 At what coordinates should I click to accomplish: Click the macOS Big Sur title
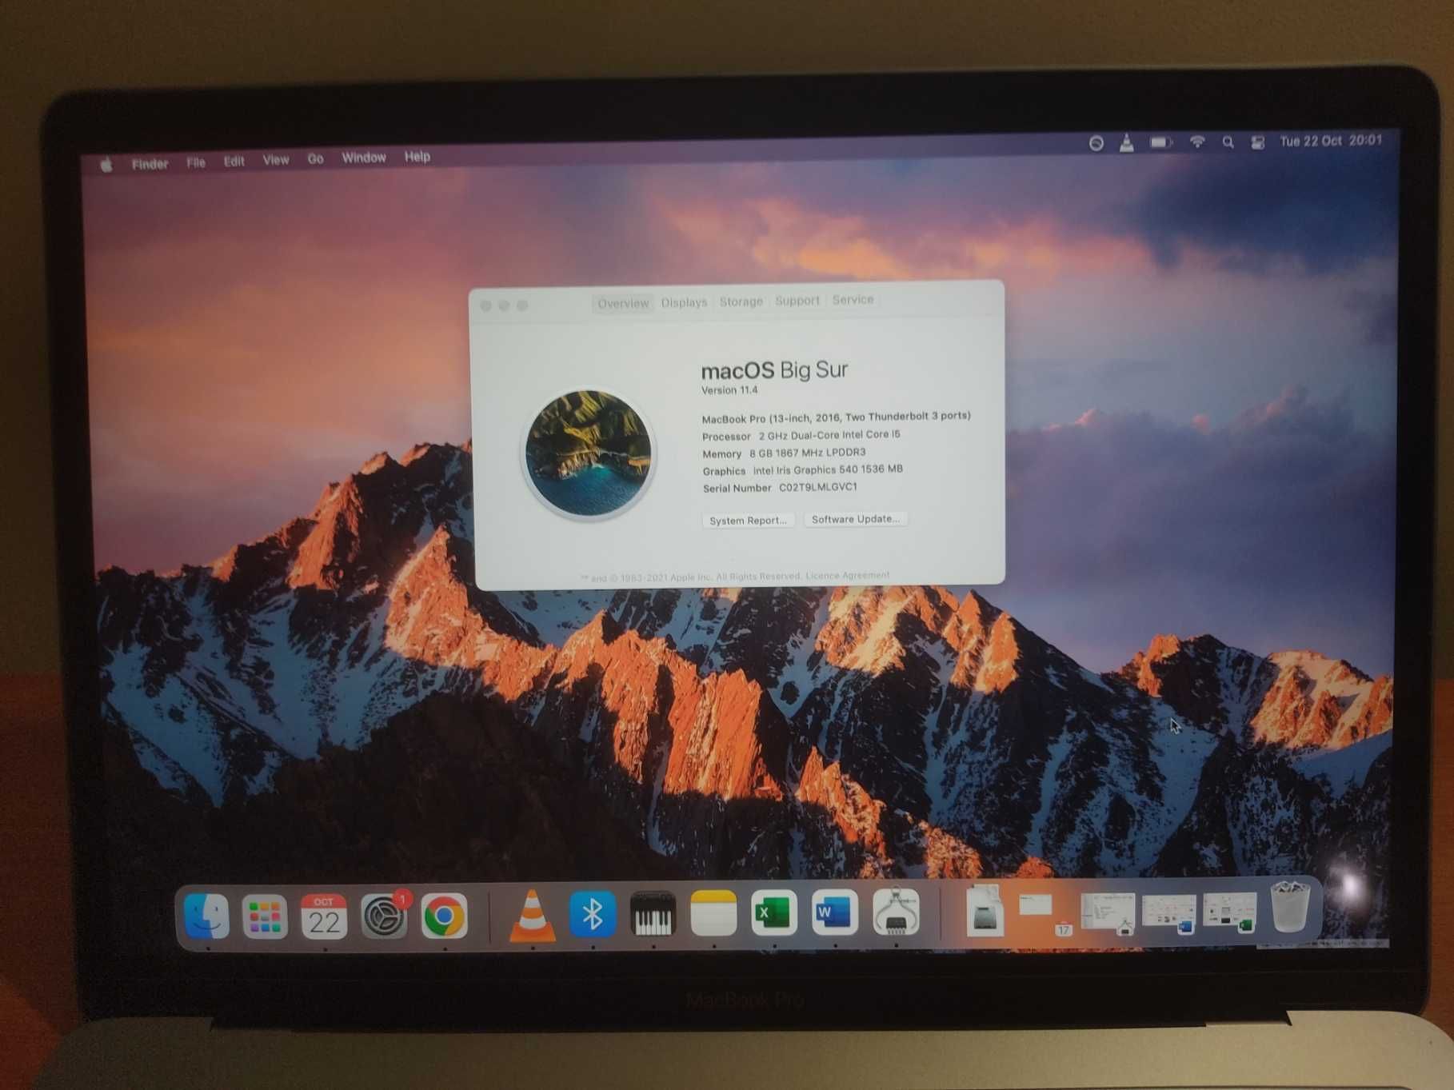773,370
